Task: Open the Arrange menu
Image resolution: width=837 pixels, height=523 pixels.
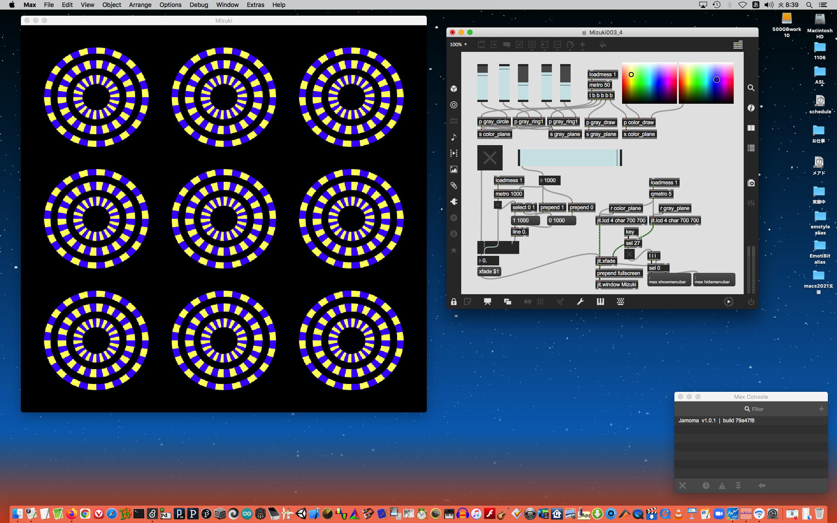Action: click(140, 5)
